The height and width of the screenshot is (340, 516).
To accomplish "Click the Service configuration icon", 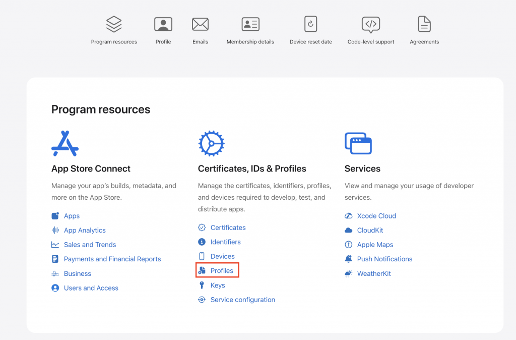I will pos(202,300).
